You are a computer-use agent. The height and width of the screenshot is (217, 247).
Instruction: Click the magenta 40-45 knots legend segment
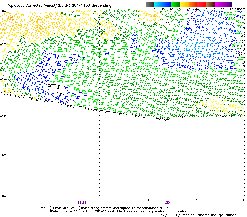219,4
